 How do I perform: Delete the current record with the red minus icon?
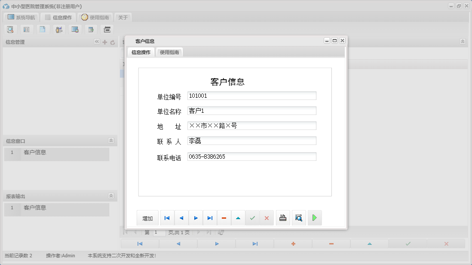coord(224,218)
